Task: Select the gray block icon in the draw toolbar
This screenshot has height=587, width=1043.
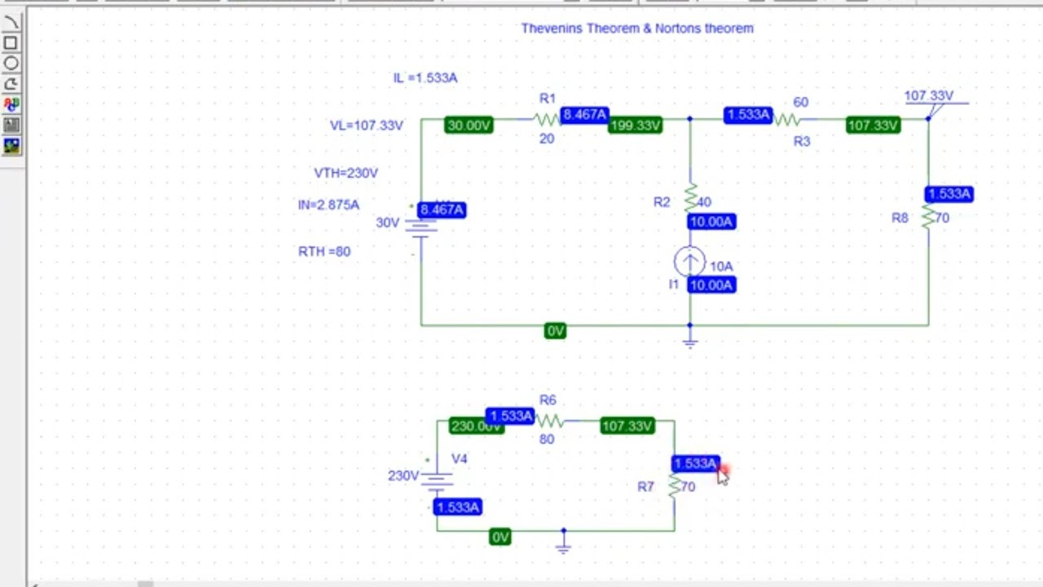Action: 11,126
